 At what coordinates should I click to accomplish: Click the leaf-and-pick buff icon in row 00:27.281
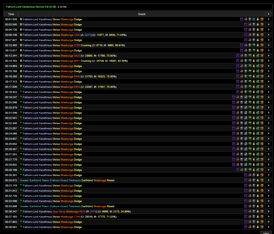point(258,154)
